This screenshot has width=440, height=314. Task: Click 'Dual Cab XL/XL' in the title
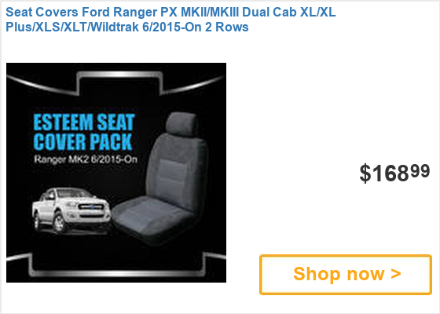point(289,13)
